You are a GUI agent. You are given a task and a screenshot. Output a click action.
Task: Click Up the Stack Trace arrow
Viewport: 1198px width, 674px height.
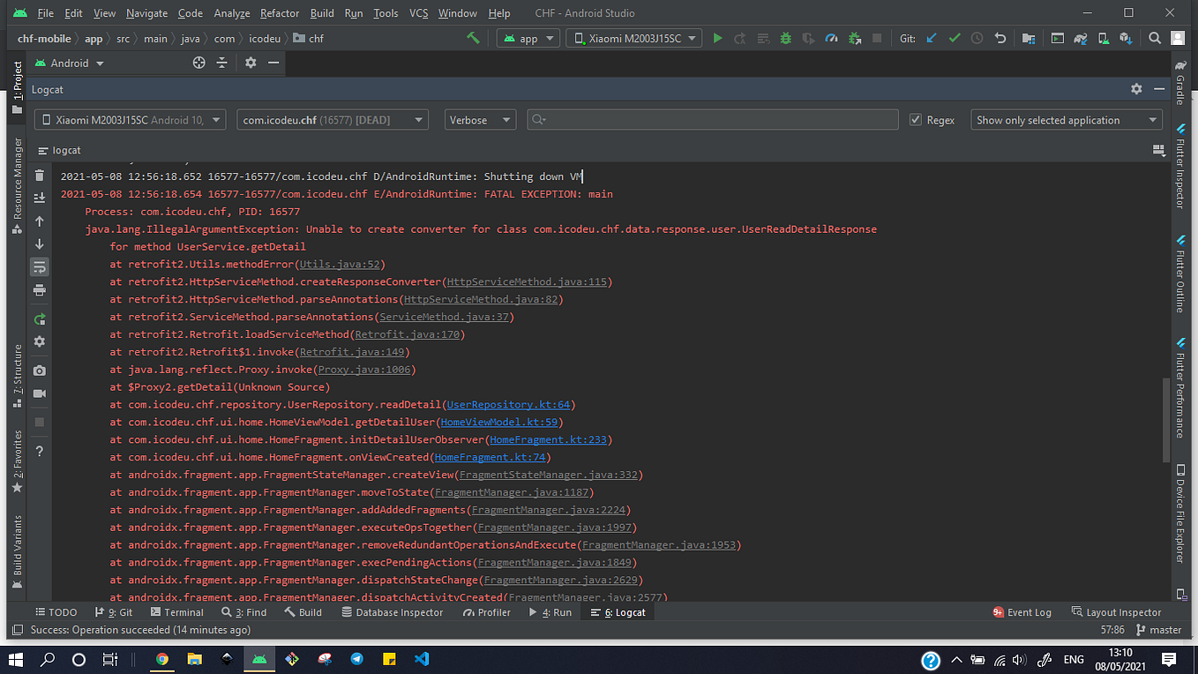pos(40,221)
